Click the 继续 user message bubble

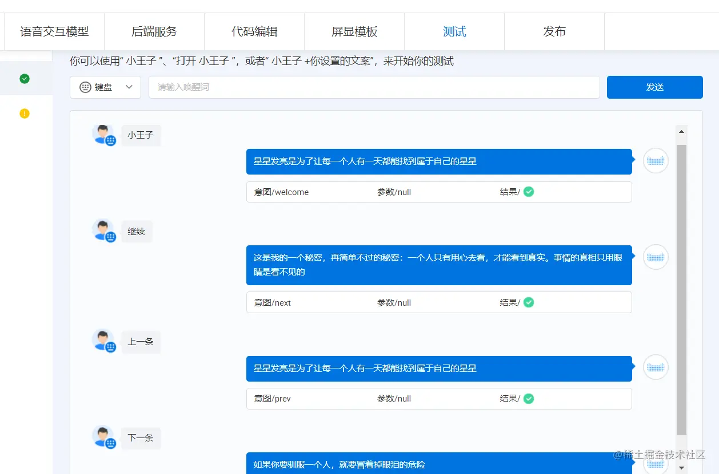tap(137, 232)
